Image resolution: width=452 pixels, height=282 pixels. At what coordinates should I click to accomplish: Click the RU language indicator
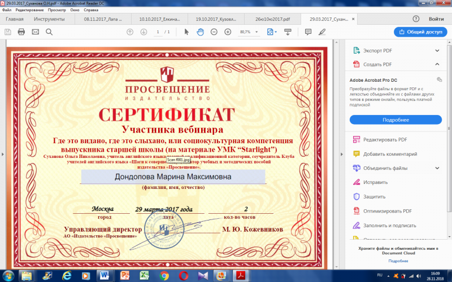pos(380,276)
